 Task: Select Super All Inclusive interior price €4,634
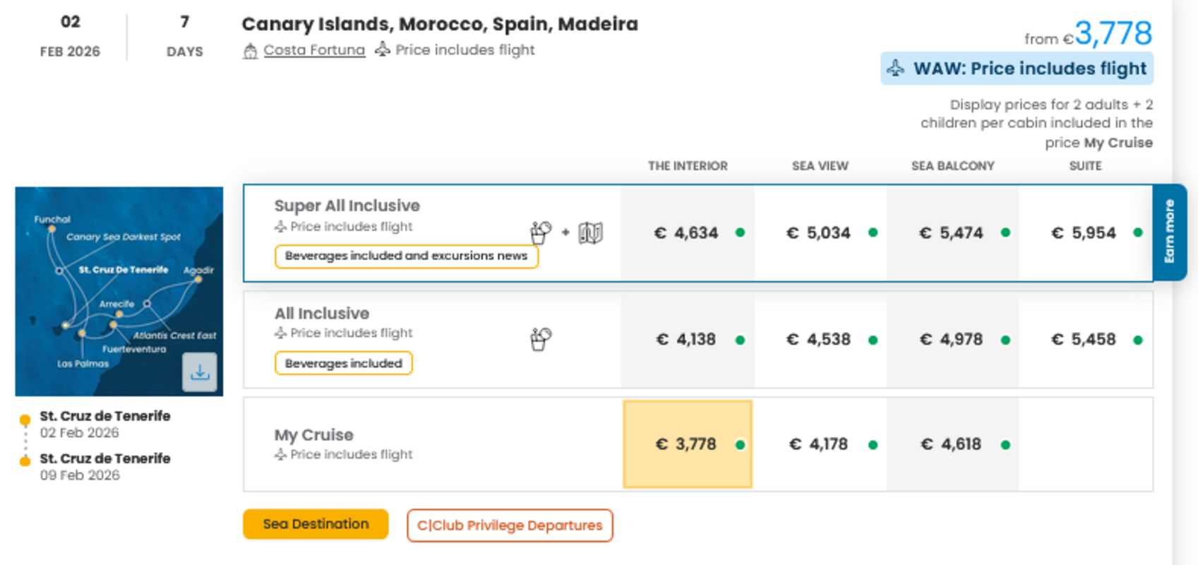click(687, 233)
